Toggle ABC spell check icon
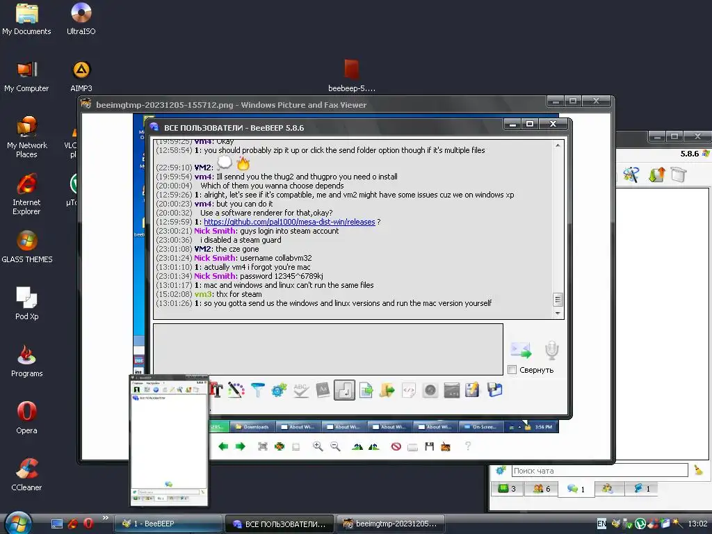Screen dimensions: 712x534 pos(300,390)
